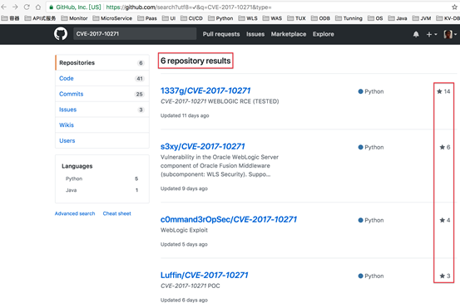Open the notifications bell
460x303 pixels.
[x=416, y=34]
